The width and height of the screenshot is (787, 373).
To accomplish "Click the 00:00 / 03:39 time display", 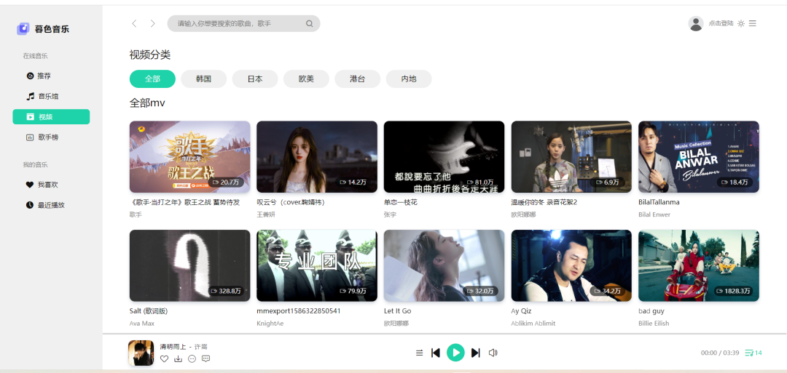I will [x=720, y=353].
